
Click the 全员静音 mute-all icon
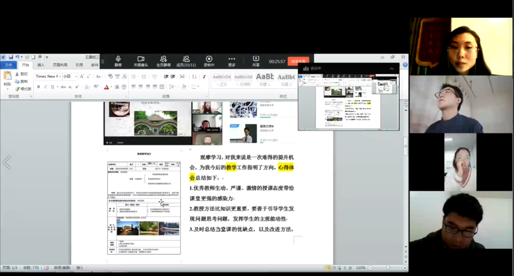click(163, 59)
